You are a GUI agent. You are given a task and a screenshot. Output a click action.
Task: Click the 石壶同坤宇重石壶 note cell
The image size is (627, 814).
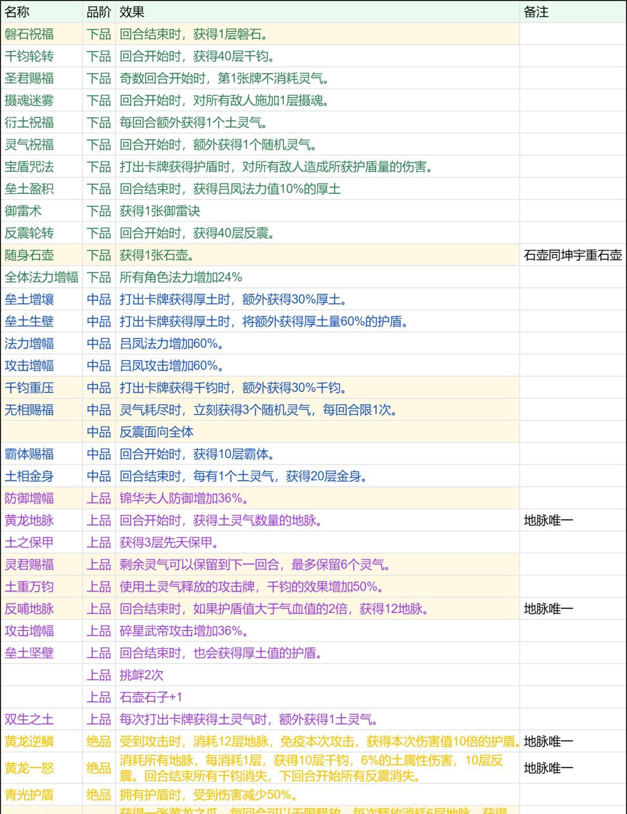(x=573, y=255)
